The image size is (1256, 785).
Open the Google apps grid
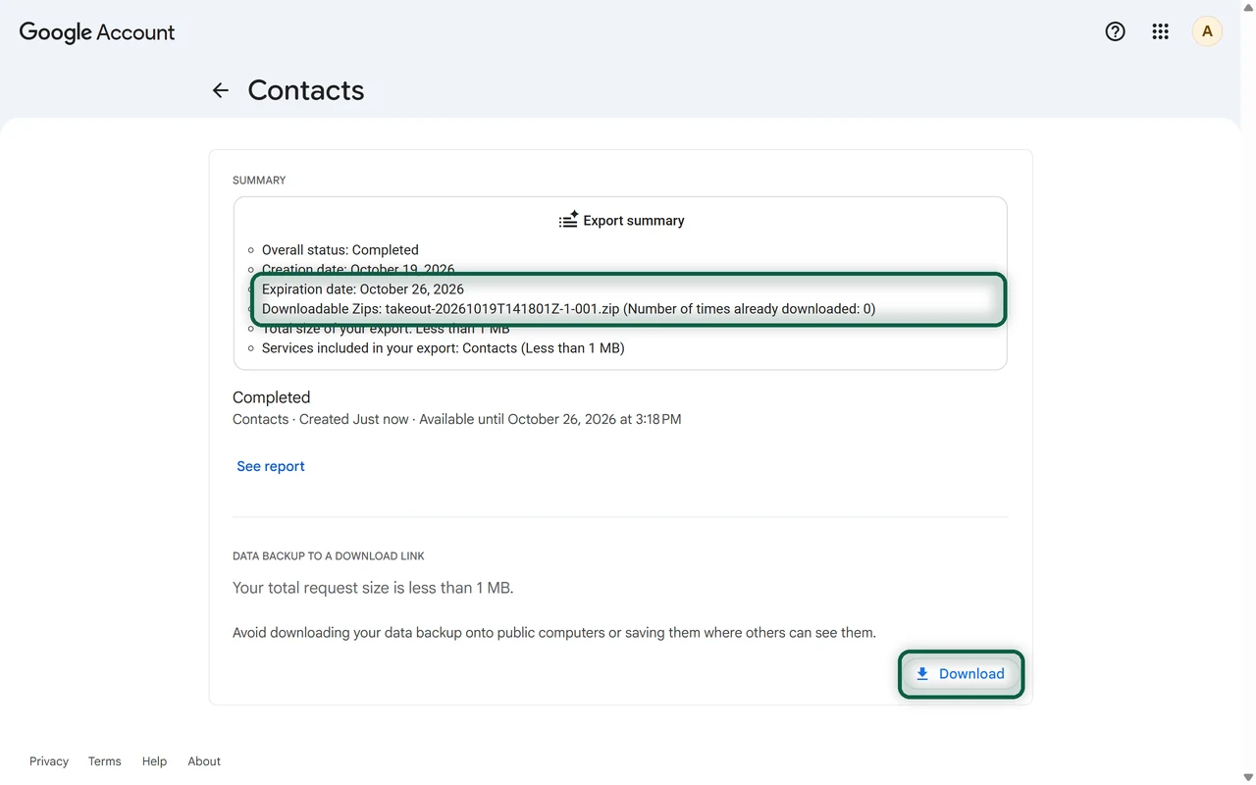point(1161,31)
